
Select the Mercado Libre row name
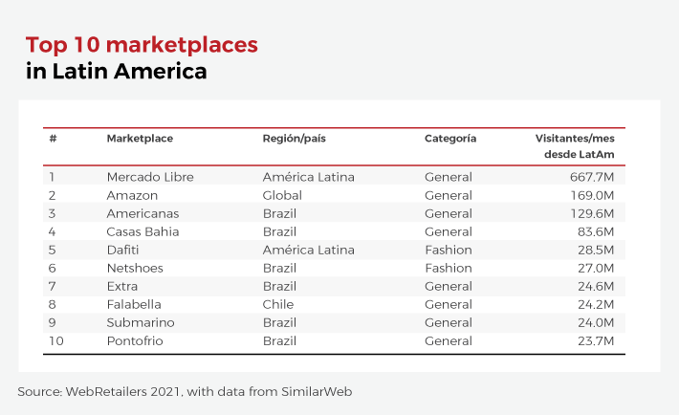point(150,177)
